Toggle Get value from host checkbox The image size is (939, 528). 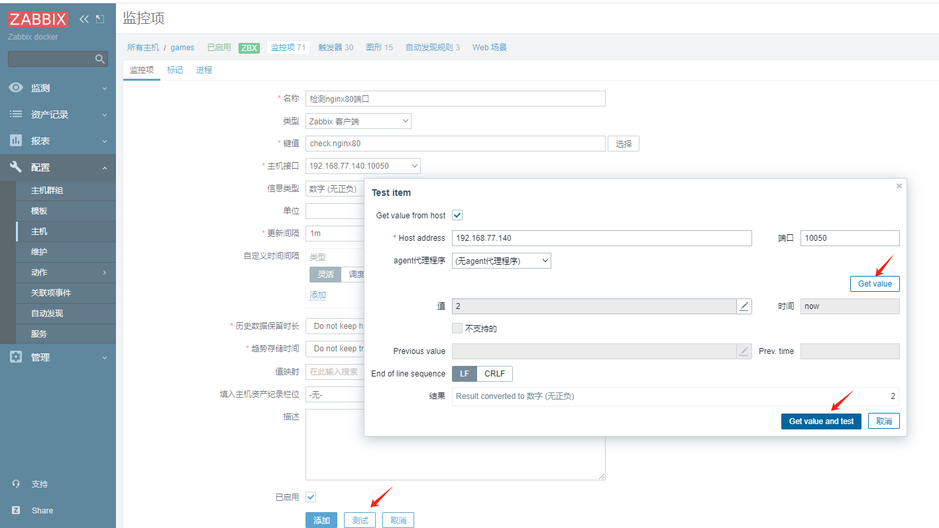click(x=457, y=215)
